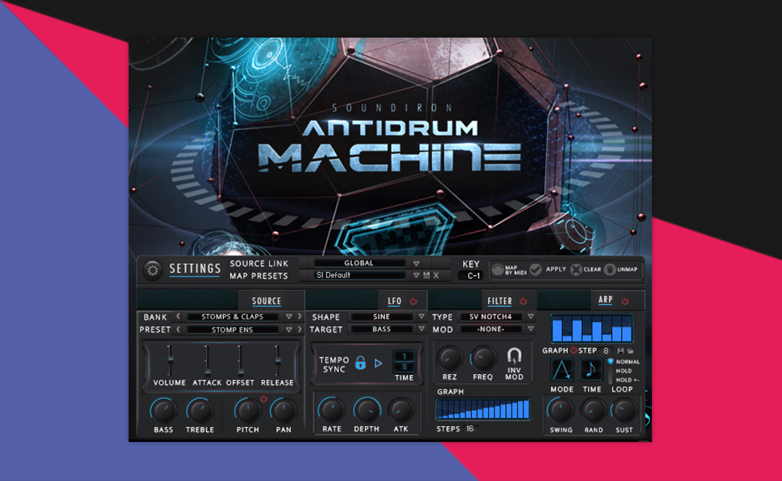The height and width of the screenshot is (481, 782).
Task: Open the Settings gear icon
Action: point(153,270)
